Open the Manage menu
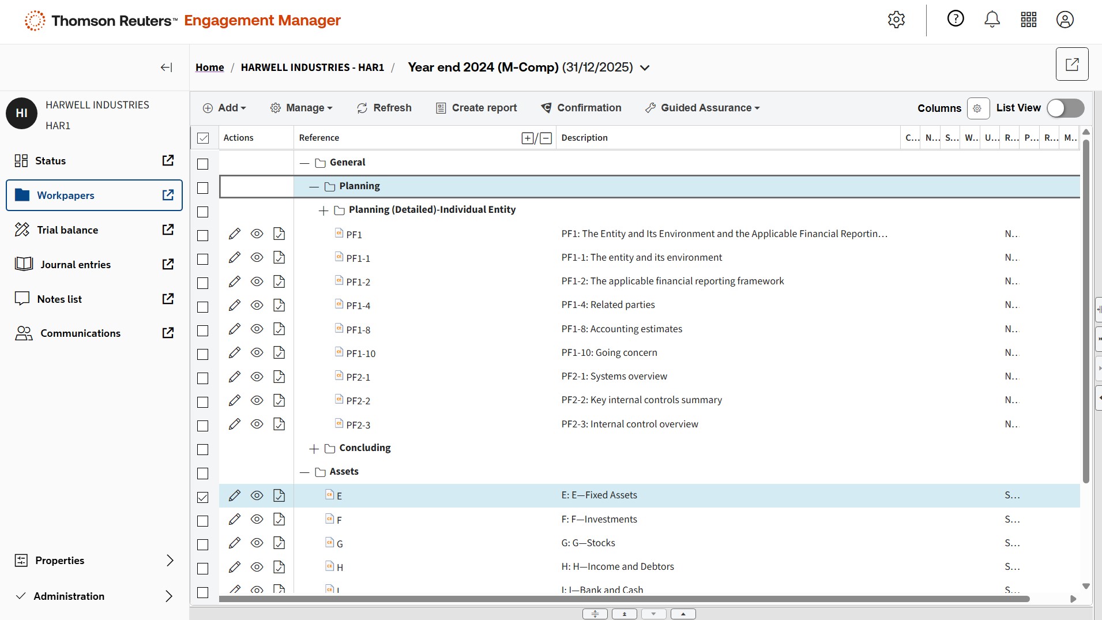The width and height of the screenshot is (1102, 620). pos(302,108)
